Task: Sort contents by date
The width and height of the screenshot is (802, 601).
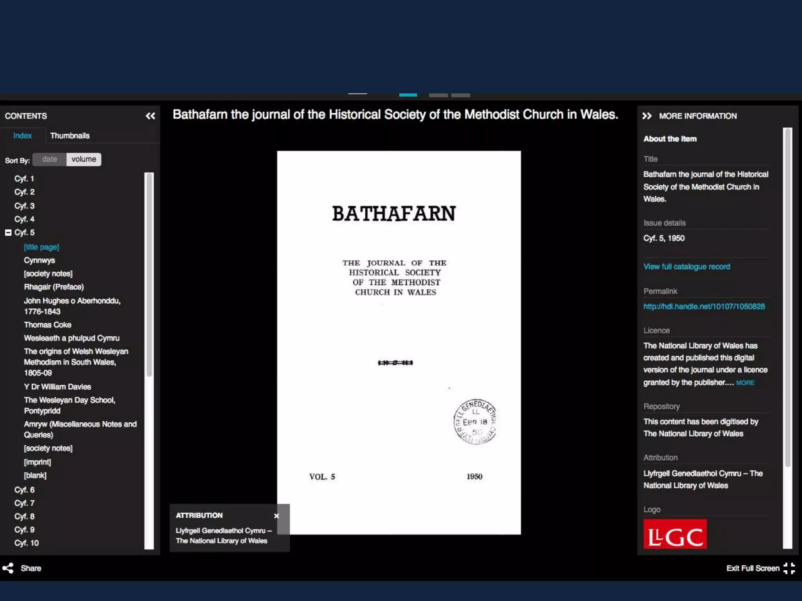Action: point(50,159)
